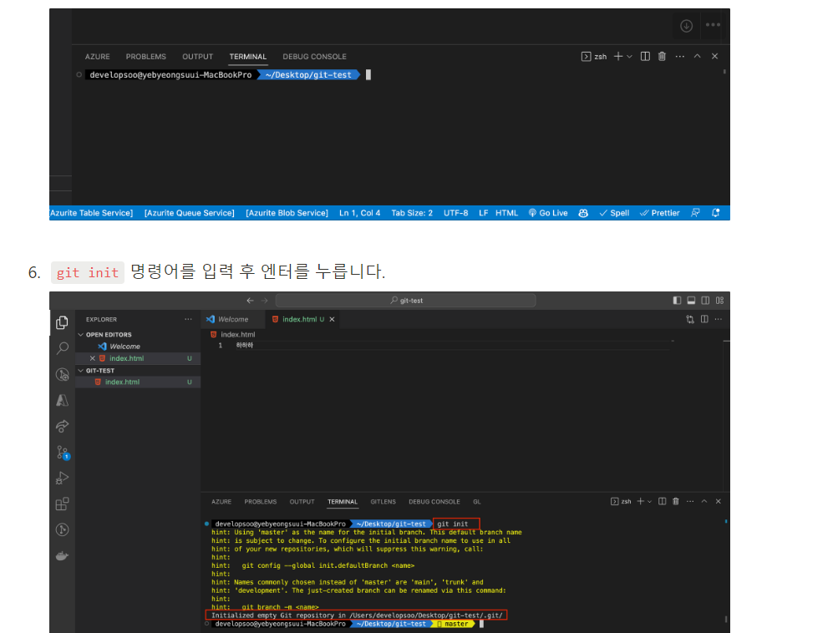Navigate back with the arrow beside git-test search
Viewport: 833px width, 633px height.
(250, 301)
